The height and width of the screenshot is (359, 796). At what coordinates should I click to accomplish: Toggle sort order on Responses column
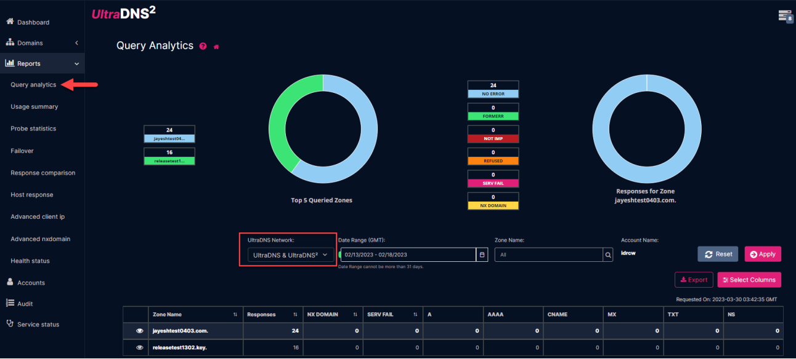[x=296, y=314]
